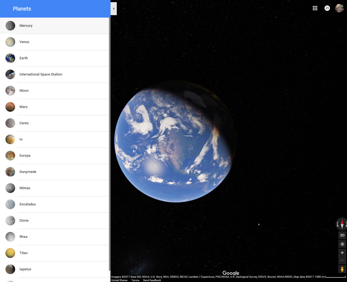Click the Street View pegman icon

342,269
